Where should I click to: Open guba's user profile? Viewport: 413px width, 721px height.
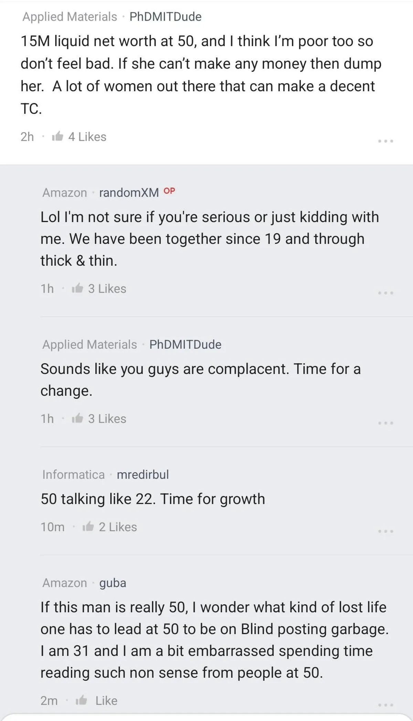(x=113, y=583)
